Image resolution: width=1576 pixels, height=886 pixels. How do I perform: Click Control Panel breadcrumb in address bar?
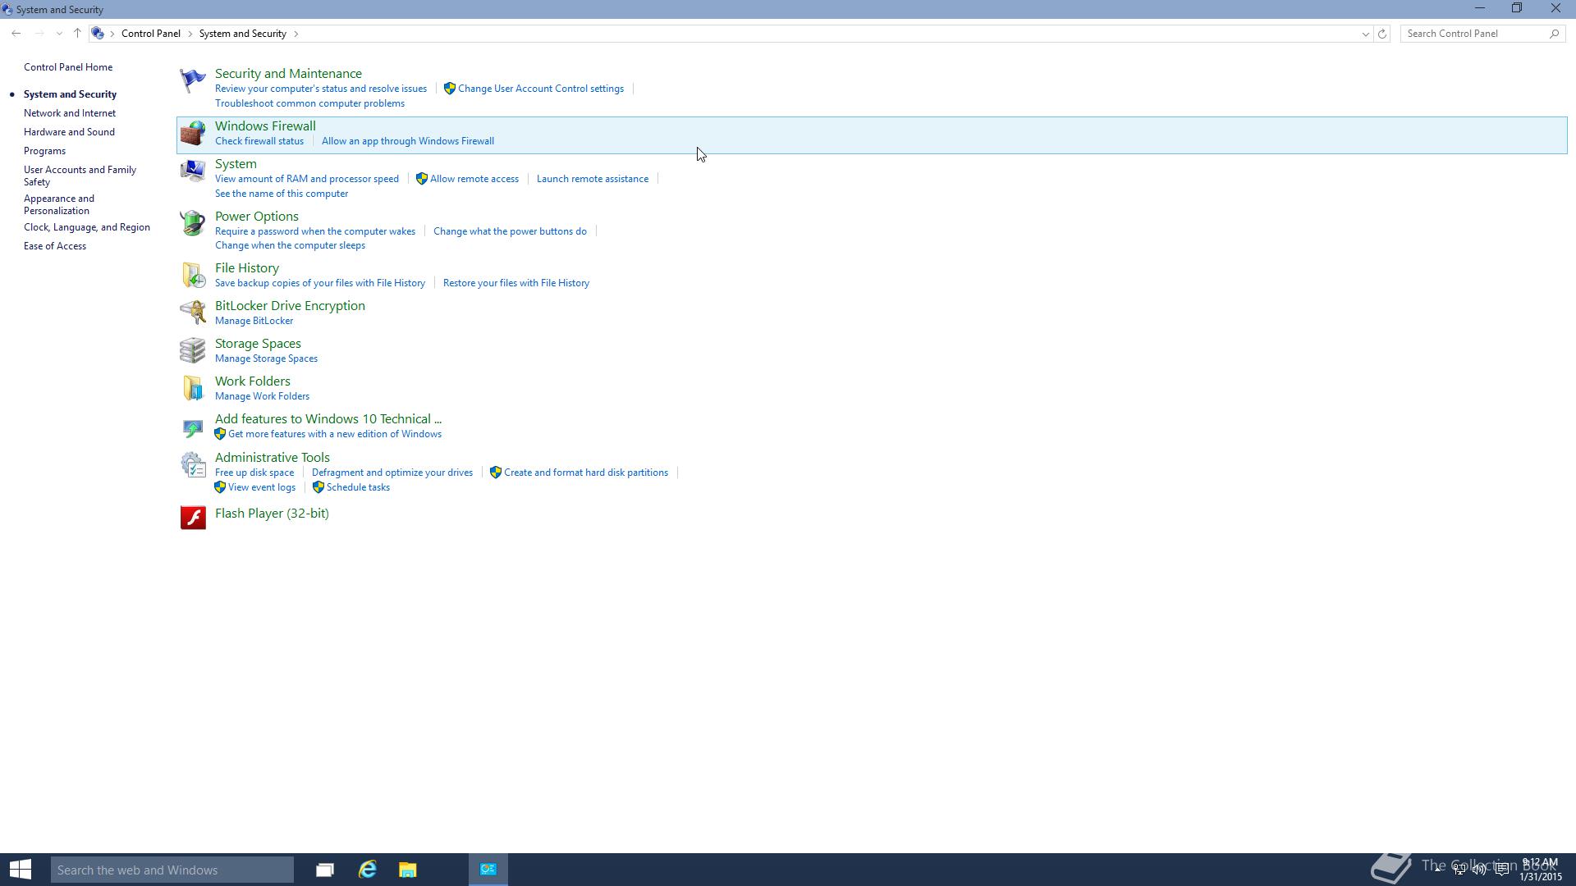pos(151,34)
